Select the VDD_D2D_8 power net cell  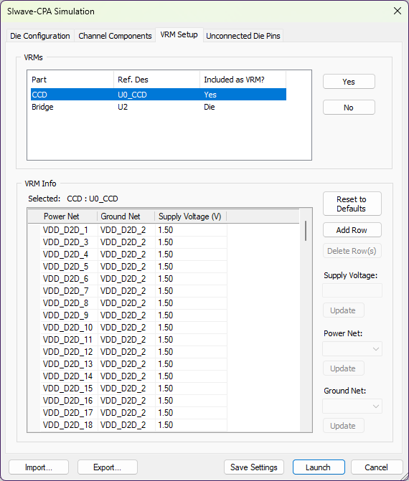69,303
